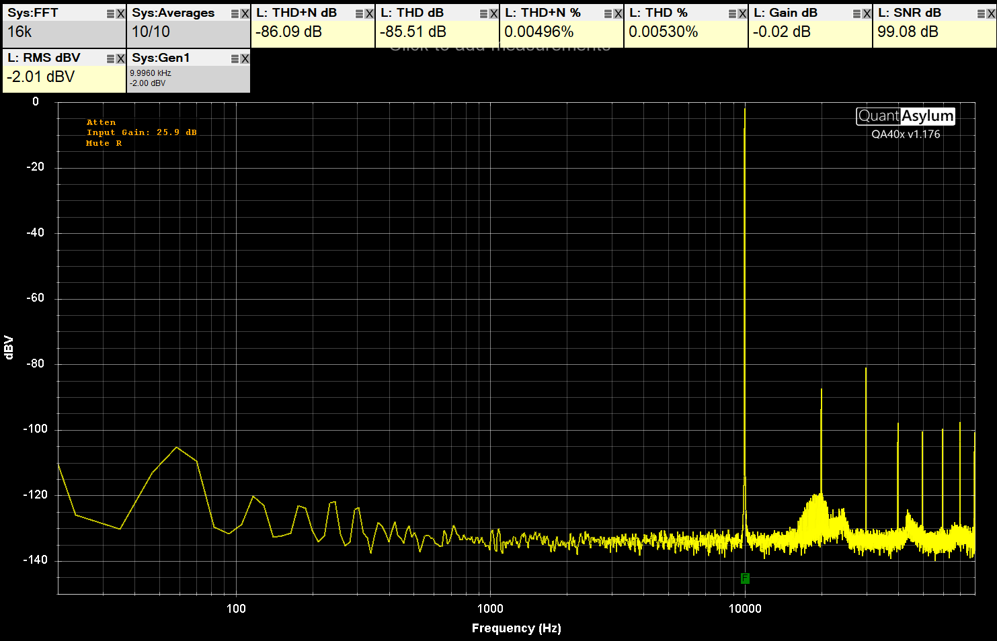
Task: Click the L: SNR dB tile title
Action: point(910,13)
